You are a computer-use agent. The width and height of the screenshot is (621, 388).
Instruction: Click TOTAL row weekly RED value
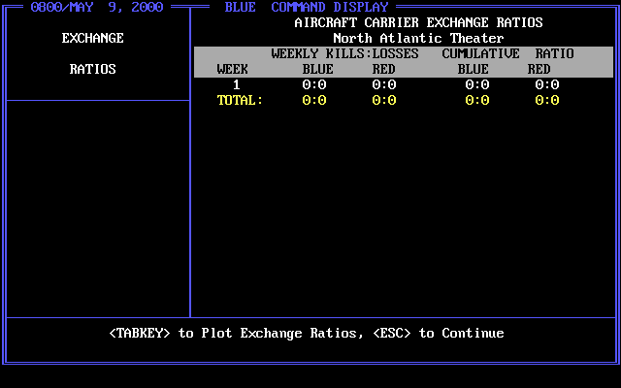click(384, 100)
